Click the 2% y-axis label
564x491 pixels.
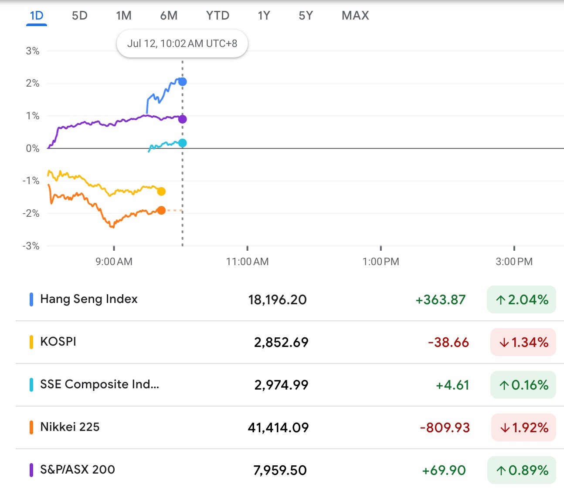coord(33,83)
